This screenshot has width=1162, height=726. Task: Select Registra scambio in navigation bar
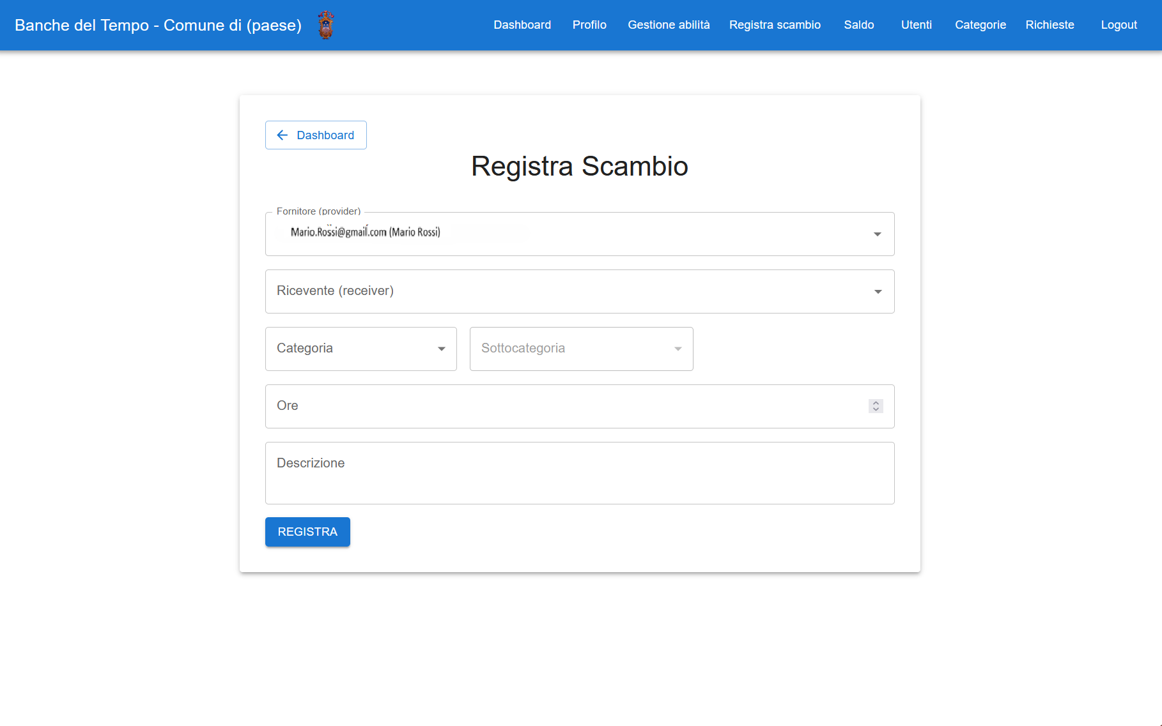coord(775,25)
